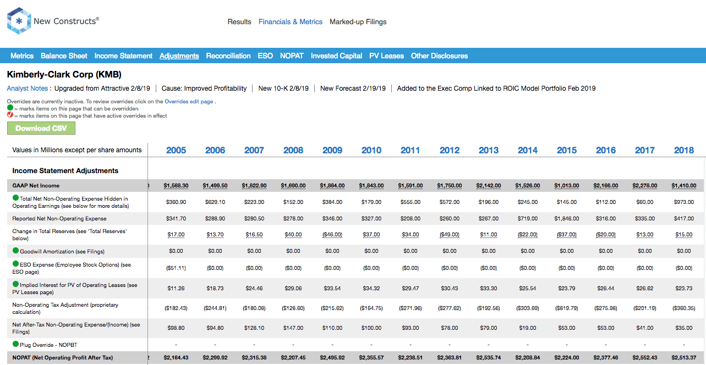Click Change in Total Reserves value $17.00
This screenshot has width=706, height=365.
coord(176,235)
